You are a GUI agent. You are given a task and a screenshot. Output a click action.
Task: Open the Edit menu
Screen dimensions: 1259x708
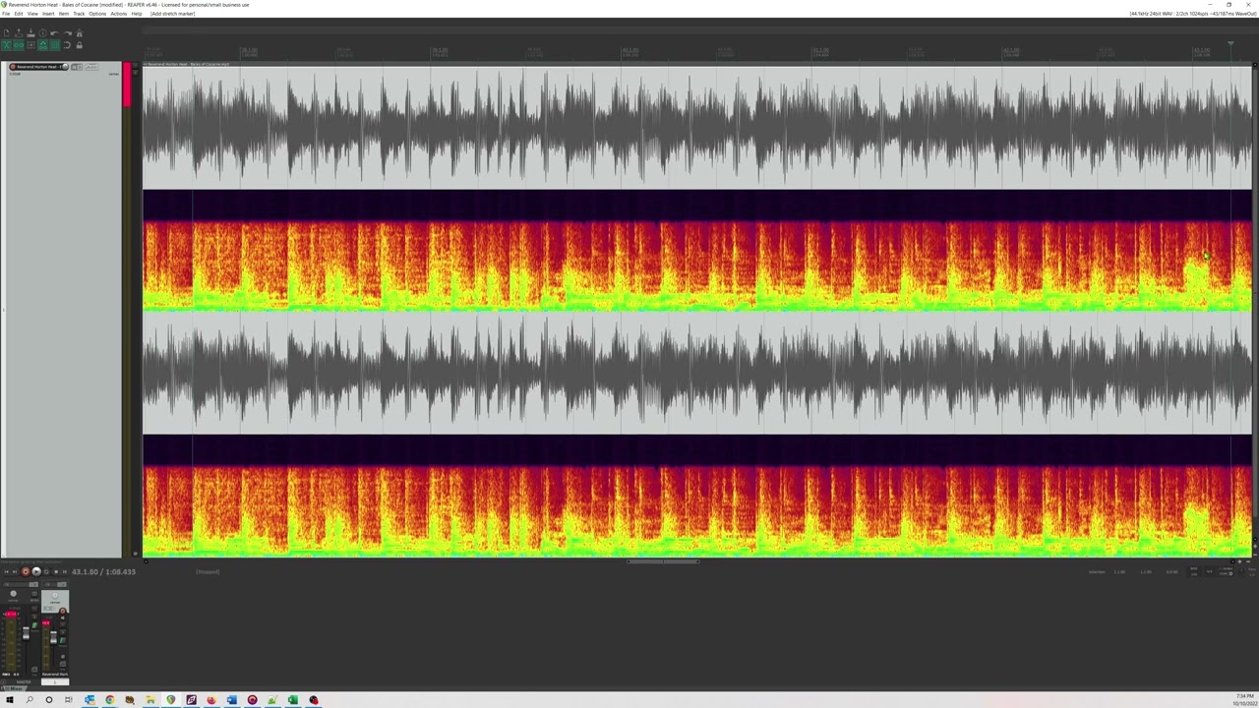(19, 14)
